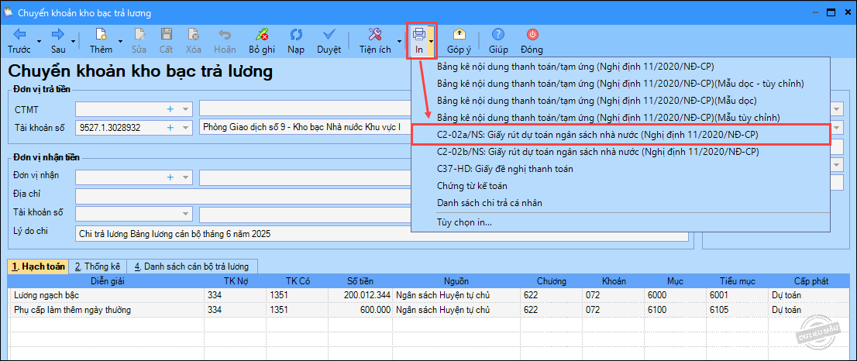This screenshot has width=857, height=361.
Task: Maximize the Chuyển khoản kho bạc window
Action: click(x=831, y=12)
